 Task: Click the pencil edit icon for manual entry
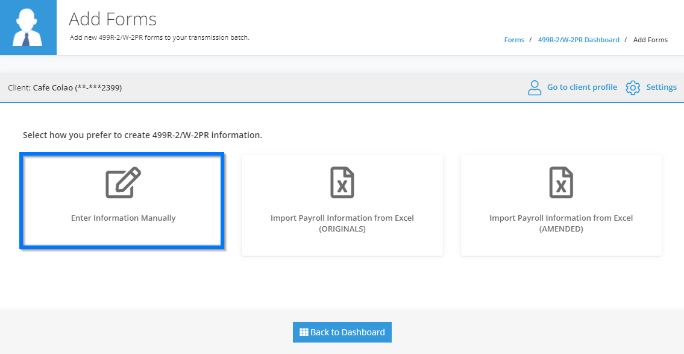(124, 183)
